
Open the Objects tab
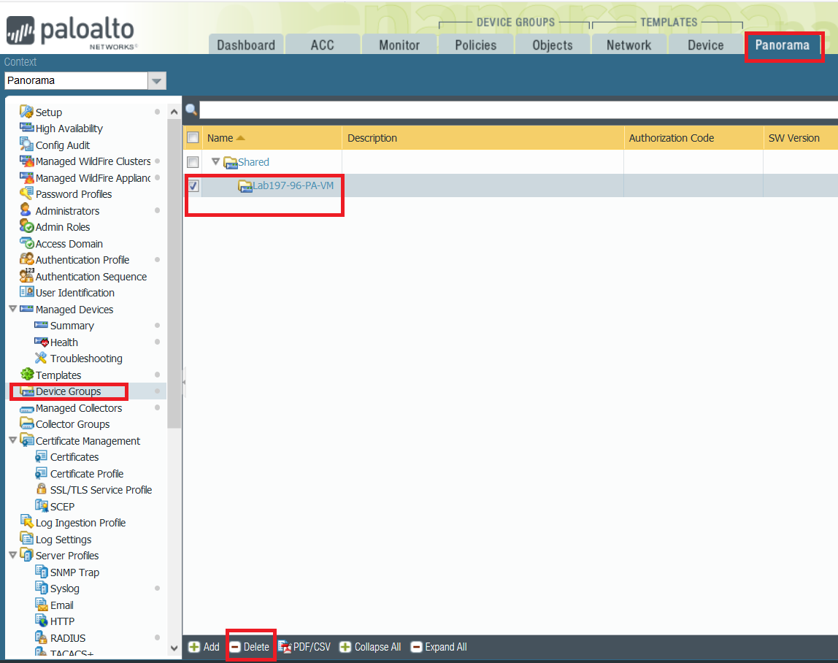click(x=552, y=45)
